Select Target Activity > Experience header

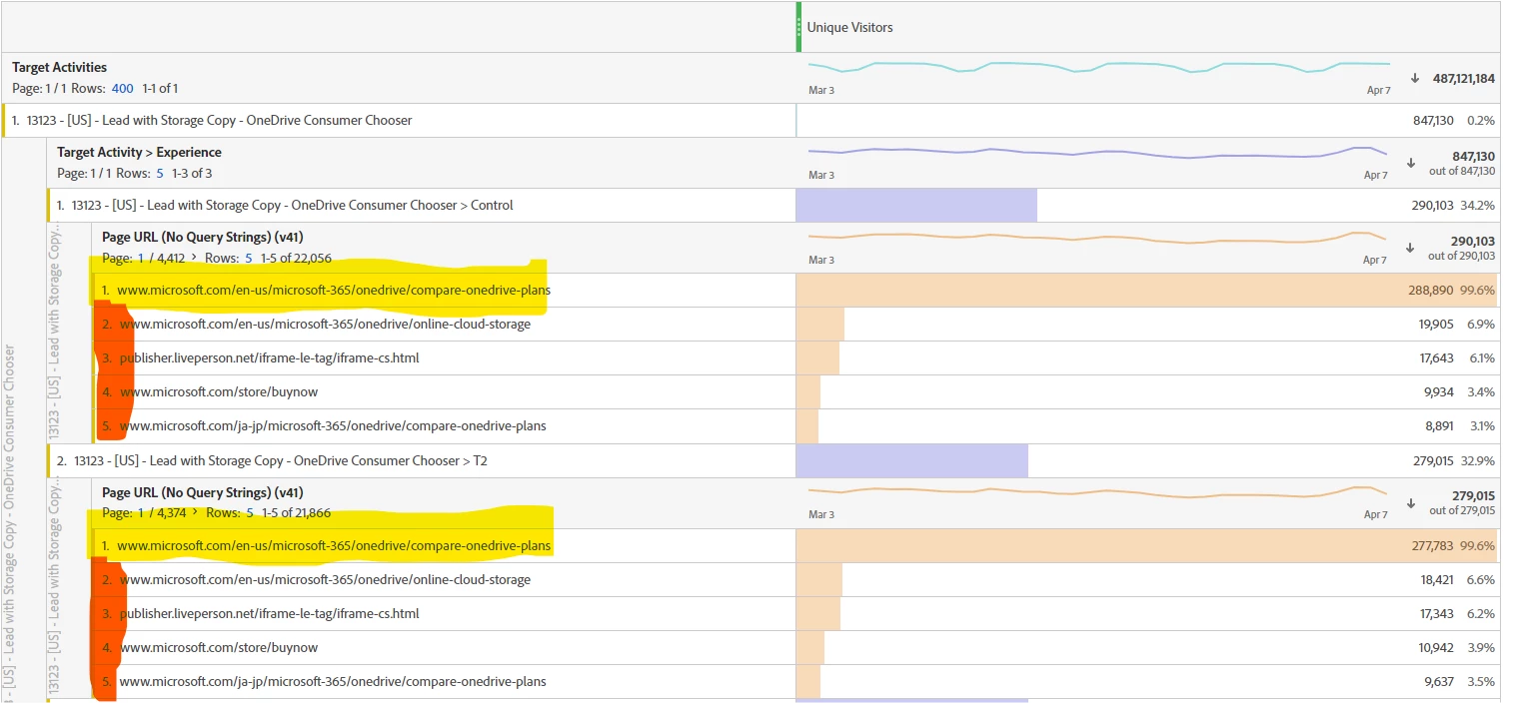pyautogui.click(x=139, y=152)
